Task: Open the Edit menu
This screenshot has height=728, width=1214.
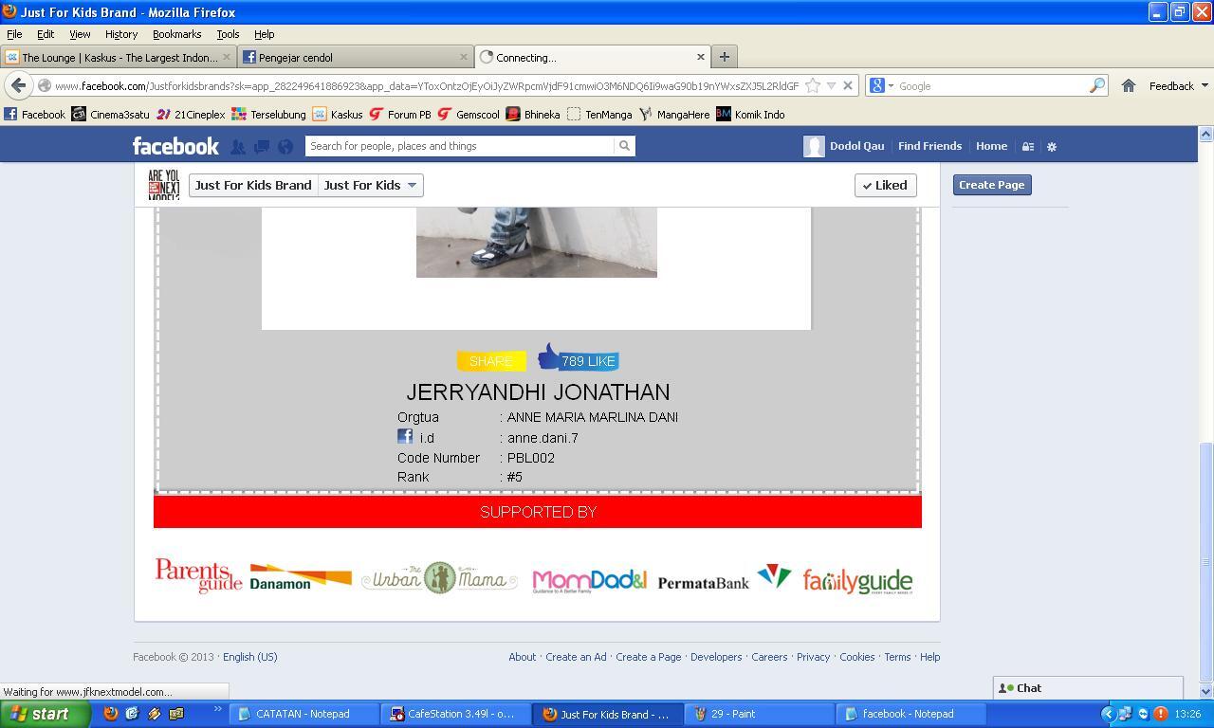Action: pos(46,34)
